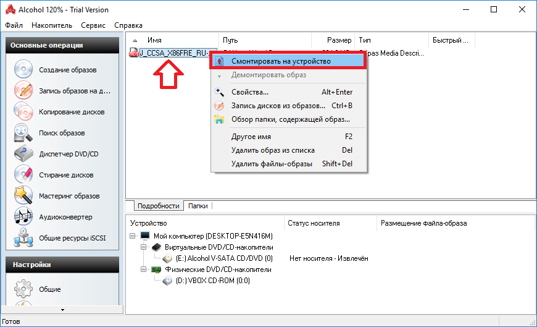Click the magnifier icon beside Свойства

[219, 92]
